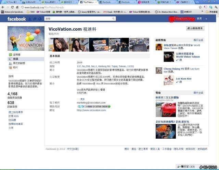Switch to the DCView browser tab
Screen dimensions: 219x170
tap(11, 2)
